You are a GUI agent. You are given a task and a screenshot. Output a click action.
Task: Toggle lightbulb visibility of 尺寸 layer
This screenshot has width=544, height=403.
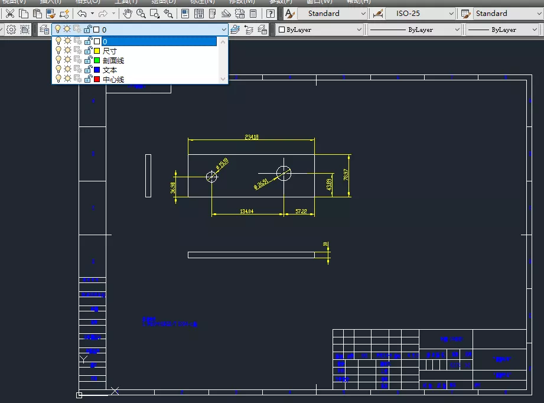[x=58, y=51]
